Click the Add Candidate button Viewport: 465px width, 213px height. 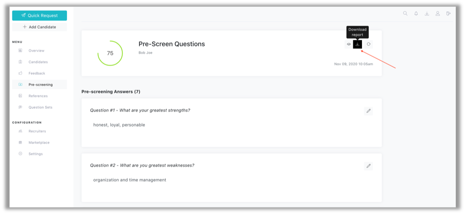click(x=39, y=27)
